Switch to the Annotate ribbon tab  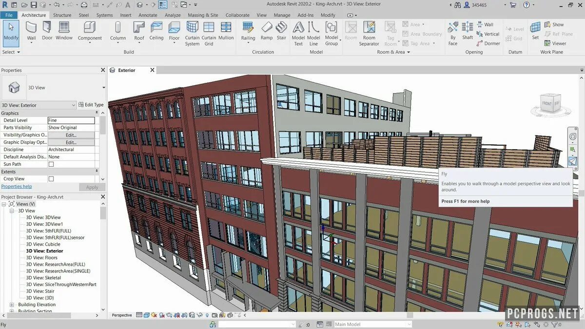click(148, 15)
